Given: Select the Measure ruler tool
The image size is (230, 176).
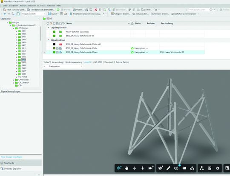Looking at the screenshot, I should click(x=168, y=168).
